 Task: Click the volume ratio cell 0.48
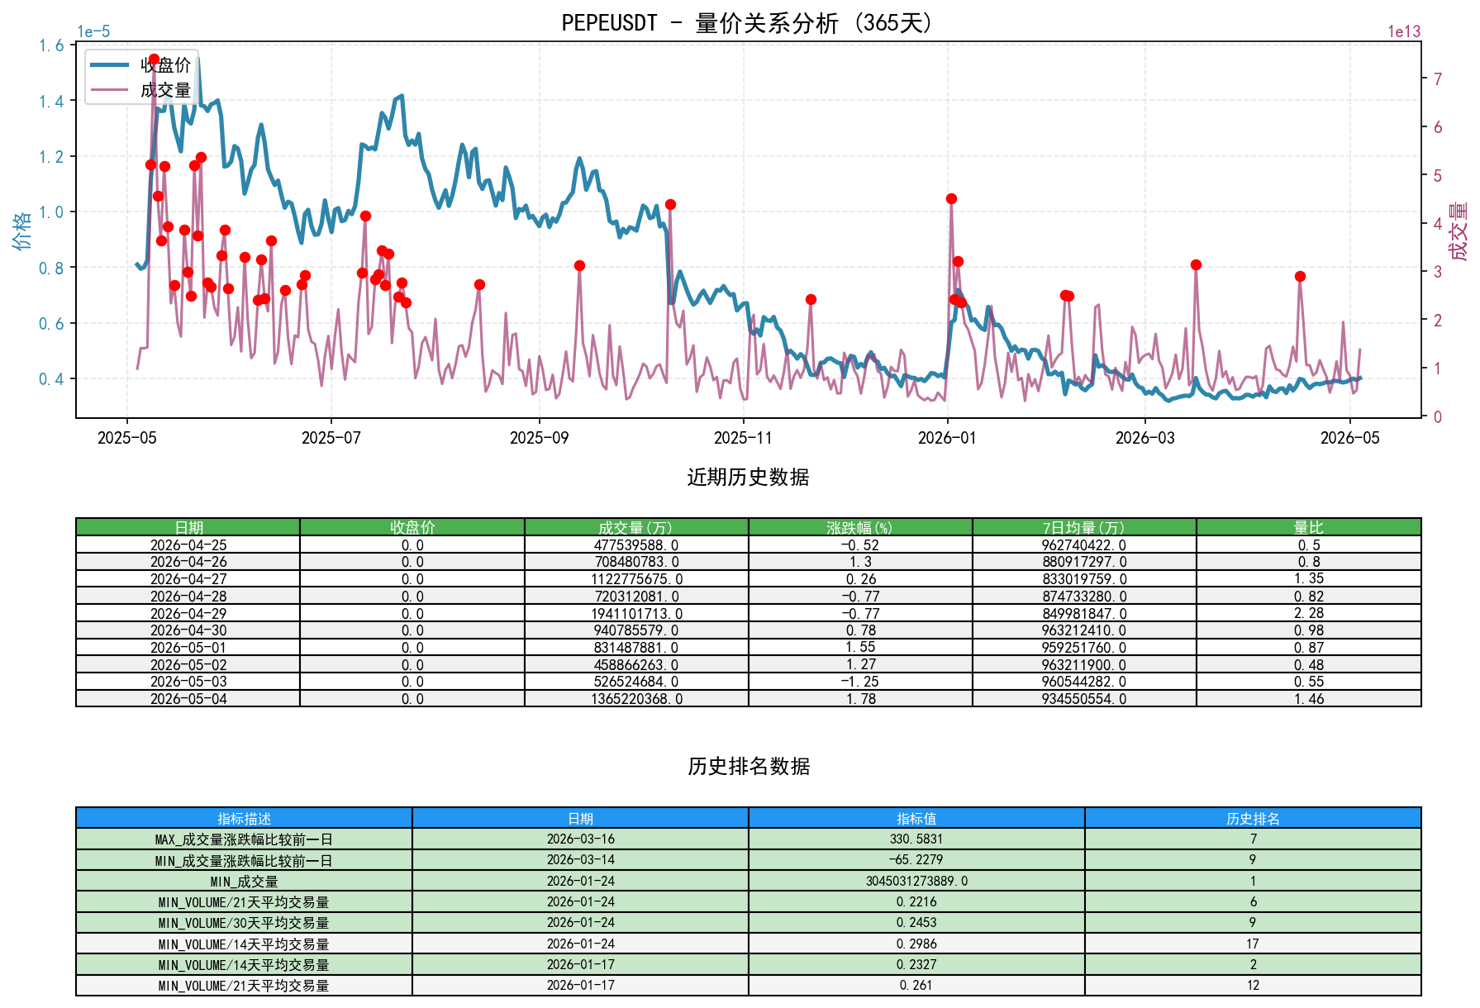(x=1309, y=664)
